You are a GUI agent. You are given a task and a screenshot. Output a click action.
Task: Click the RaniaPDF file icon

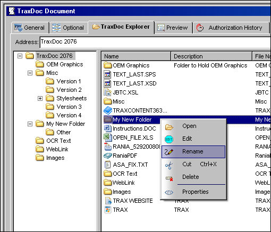click(x=108, y=156)
